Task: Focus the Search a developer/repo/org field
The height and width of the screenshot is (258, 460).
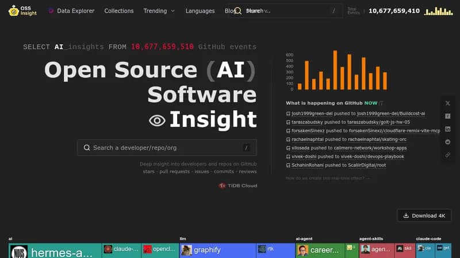Action: (167, 148)
